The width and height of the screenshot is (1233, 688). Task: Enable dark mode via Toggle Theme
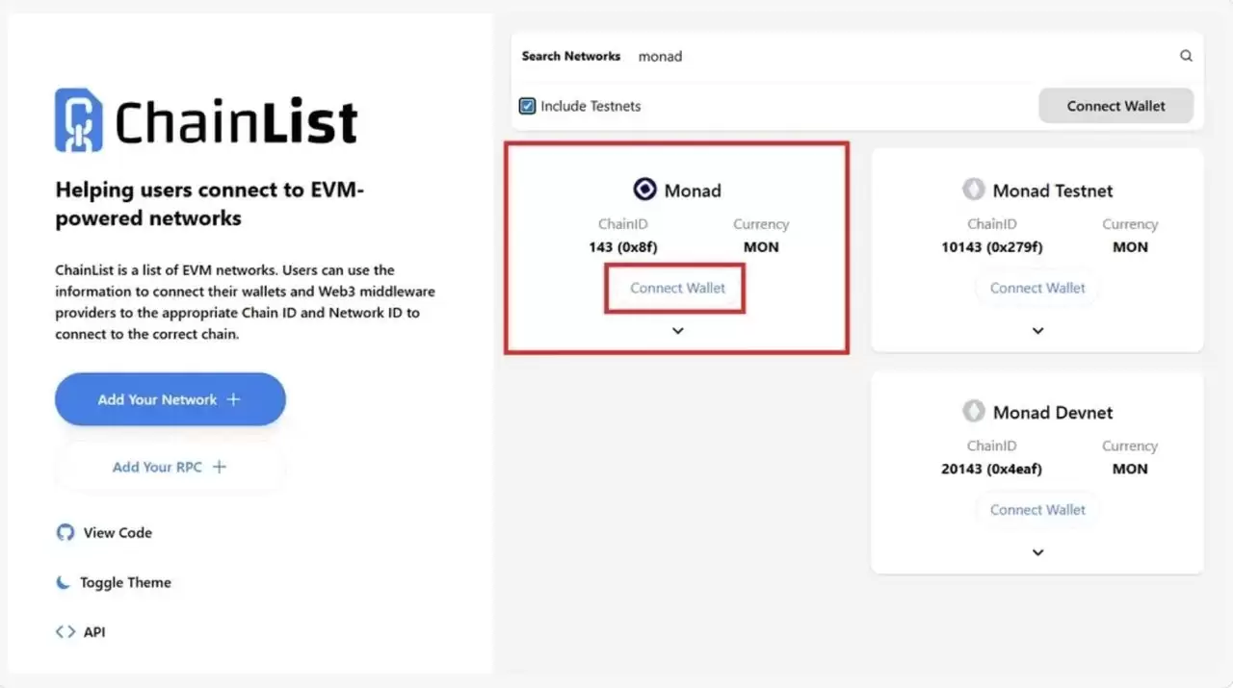click(116, 582)
